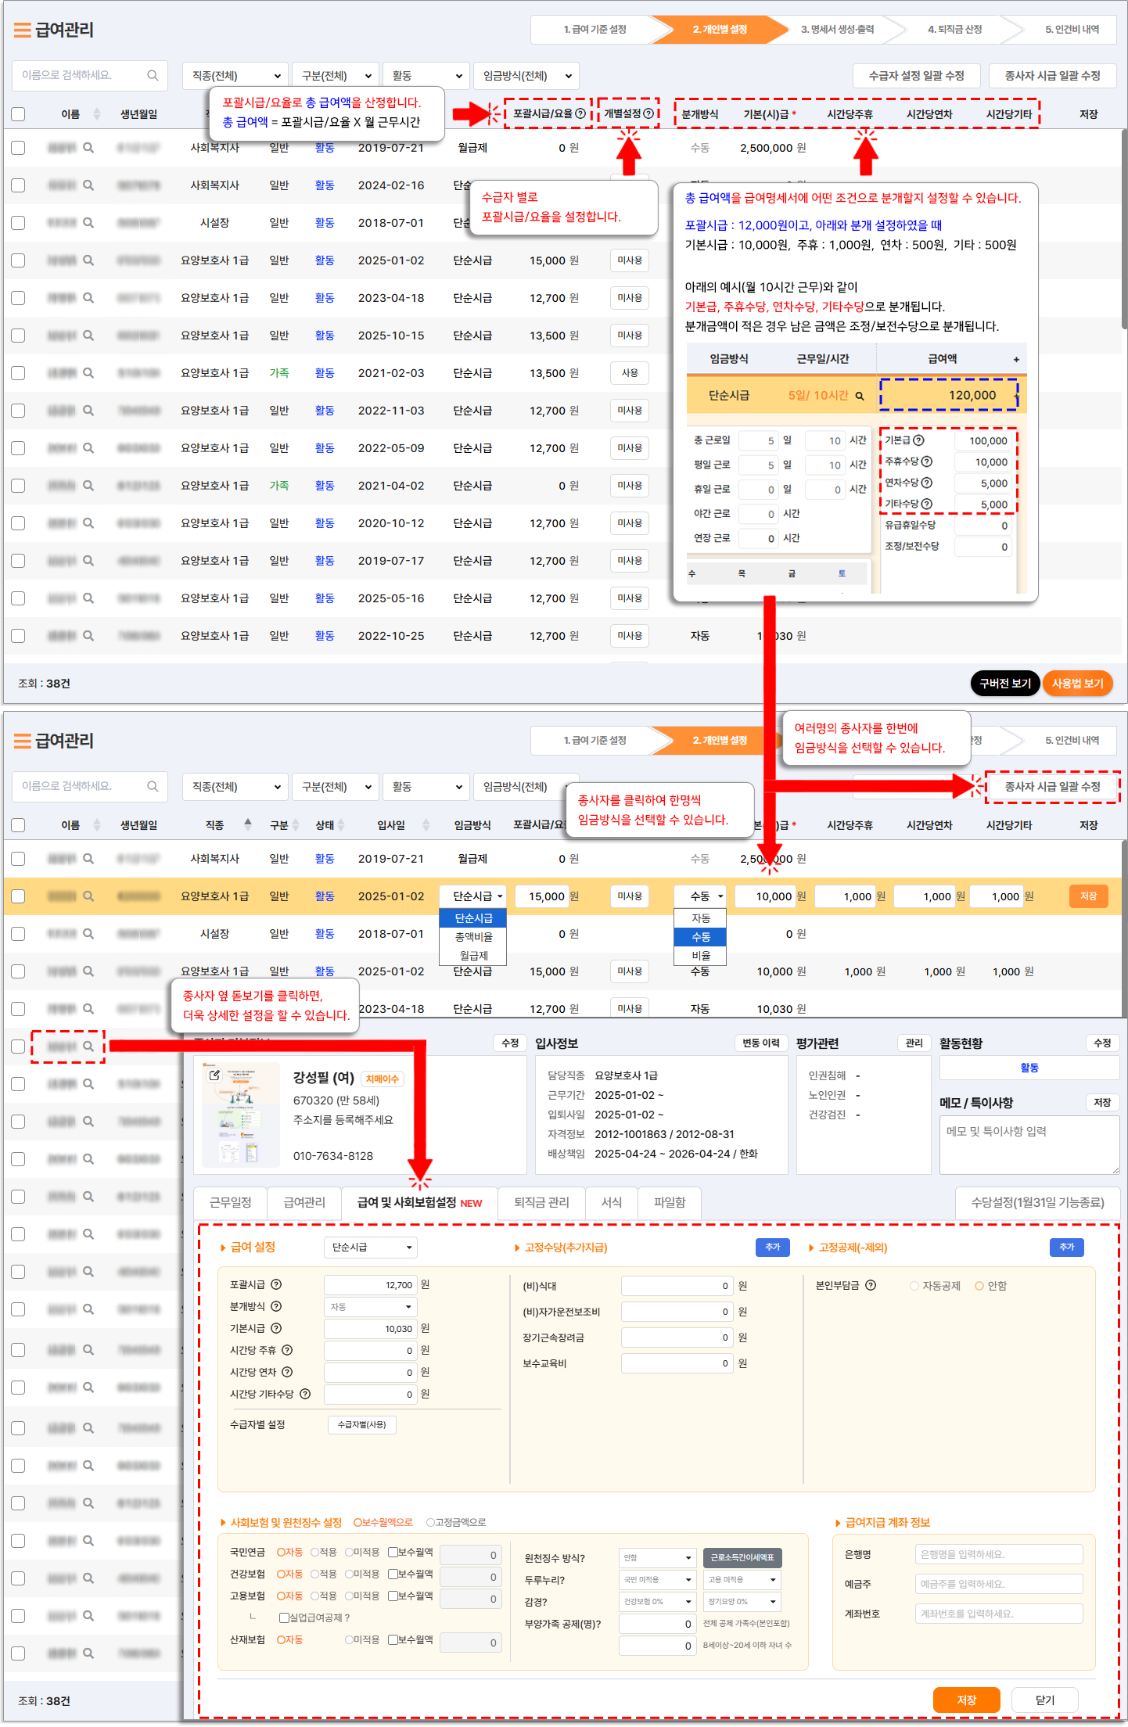
Task: Click the question mark beside 본인부담금
Action: click(871, 1285)
